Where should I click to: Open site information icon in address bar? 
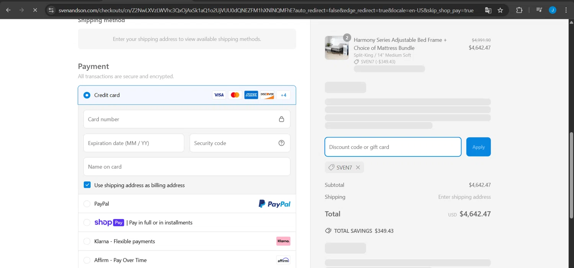tap(51, 10)
